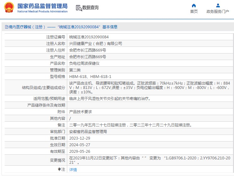Select approval date 2023-12-29
The image size is (234, 177).
pyautogui.click(x=80, y=138)
